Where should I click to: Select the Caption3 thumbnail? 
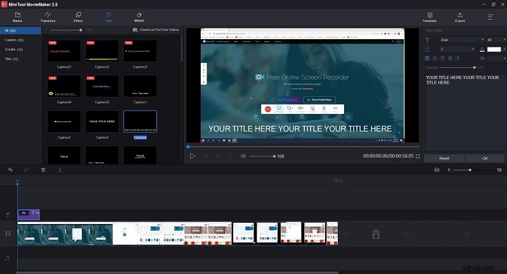102,121
